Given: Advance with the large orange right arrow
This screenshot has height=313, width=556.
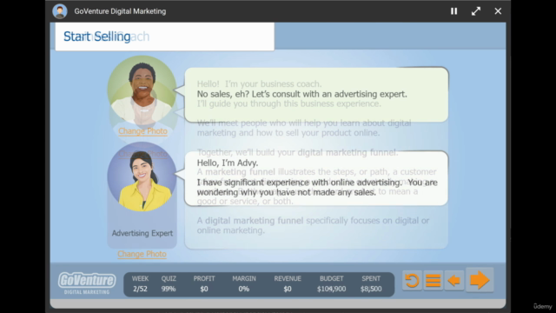Looking at the screenshot, I should click(480, 280).
